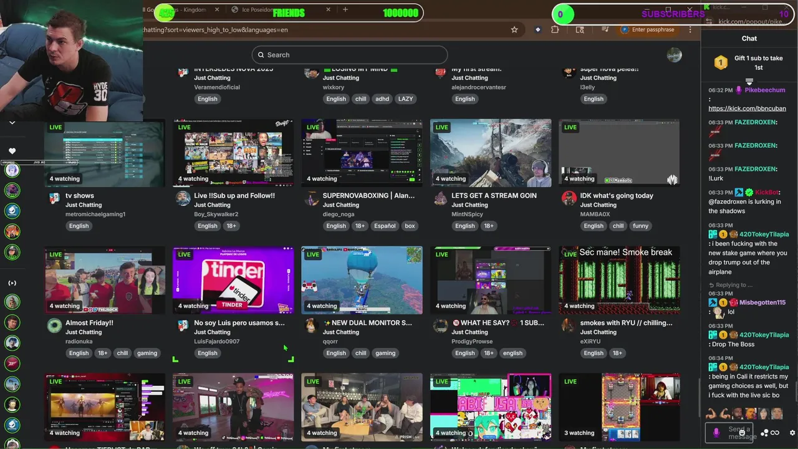798x449 pixels.
Task: Select the 'box' tag under SUPERNOVABOXING
Action: tap(410, 226)
